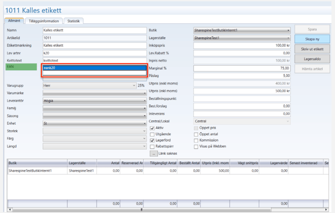This screenshot has width=335, height=213.
Task: Click the Best.förslag field
Action: point(242,106)
